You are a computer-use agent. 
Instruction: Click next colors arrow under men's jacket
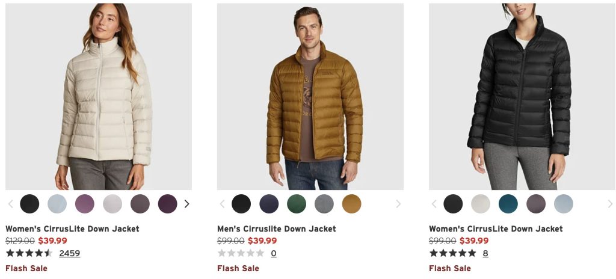click(398, 204)
